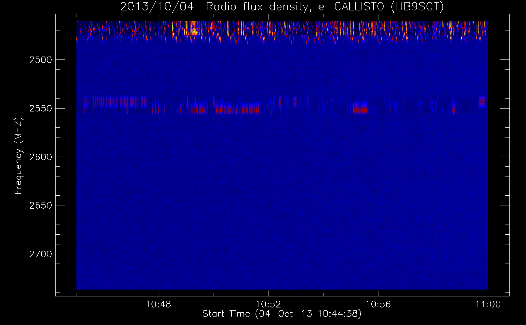Viewport: 526px width, 325px height.
Task: Click the 10:52 time tick label
Action: [268, 305]
